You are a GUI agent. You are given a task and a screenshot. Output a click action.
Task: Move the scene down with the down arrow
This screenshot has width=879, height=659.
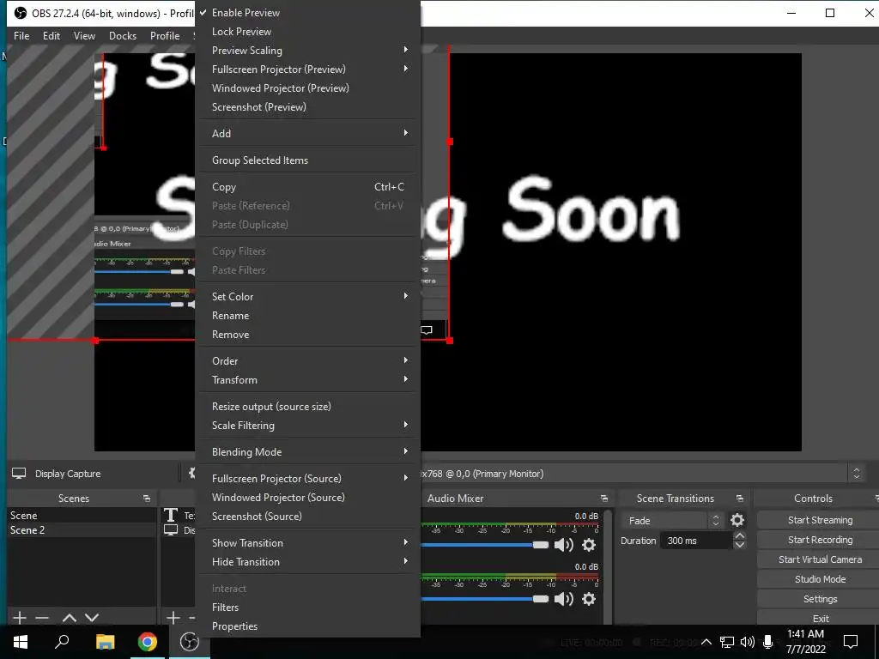92,618
